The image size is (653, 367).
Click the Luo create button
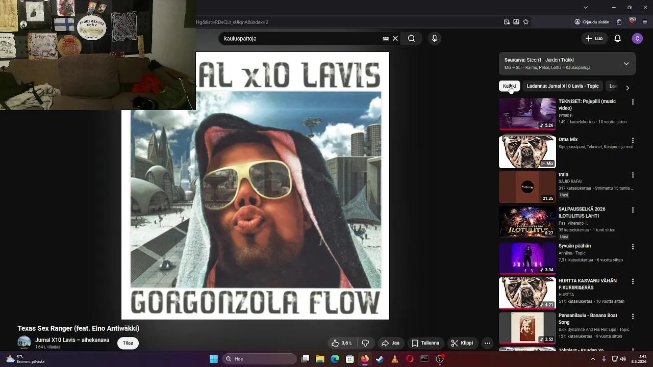[594, 38]
